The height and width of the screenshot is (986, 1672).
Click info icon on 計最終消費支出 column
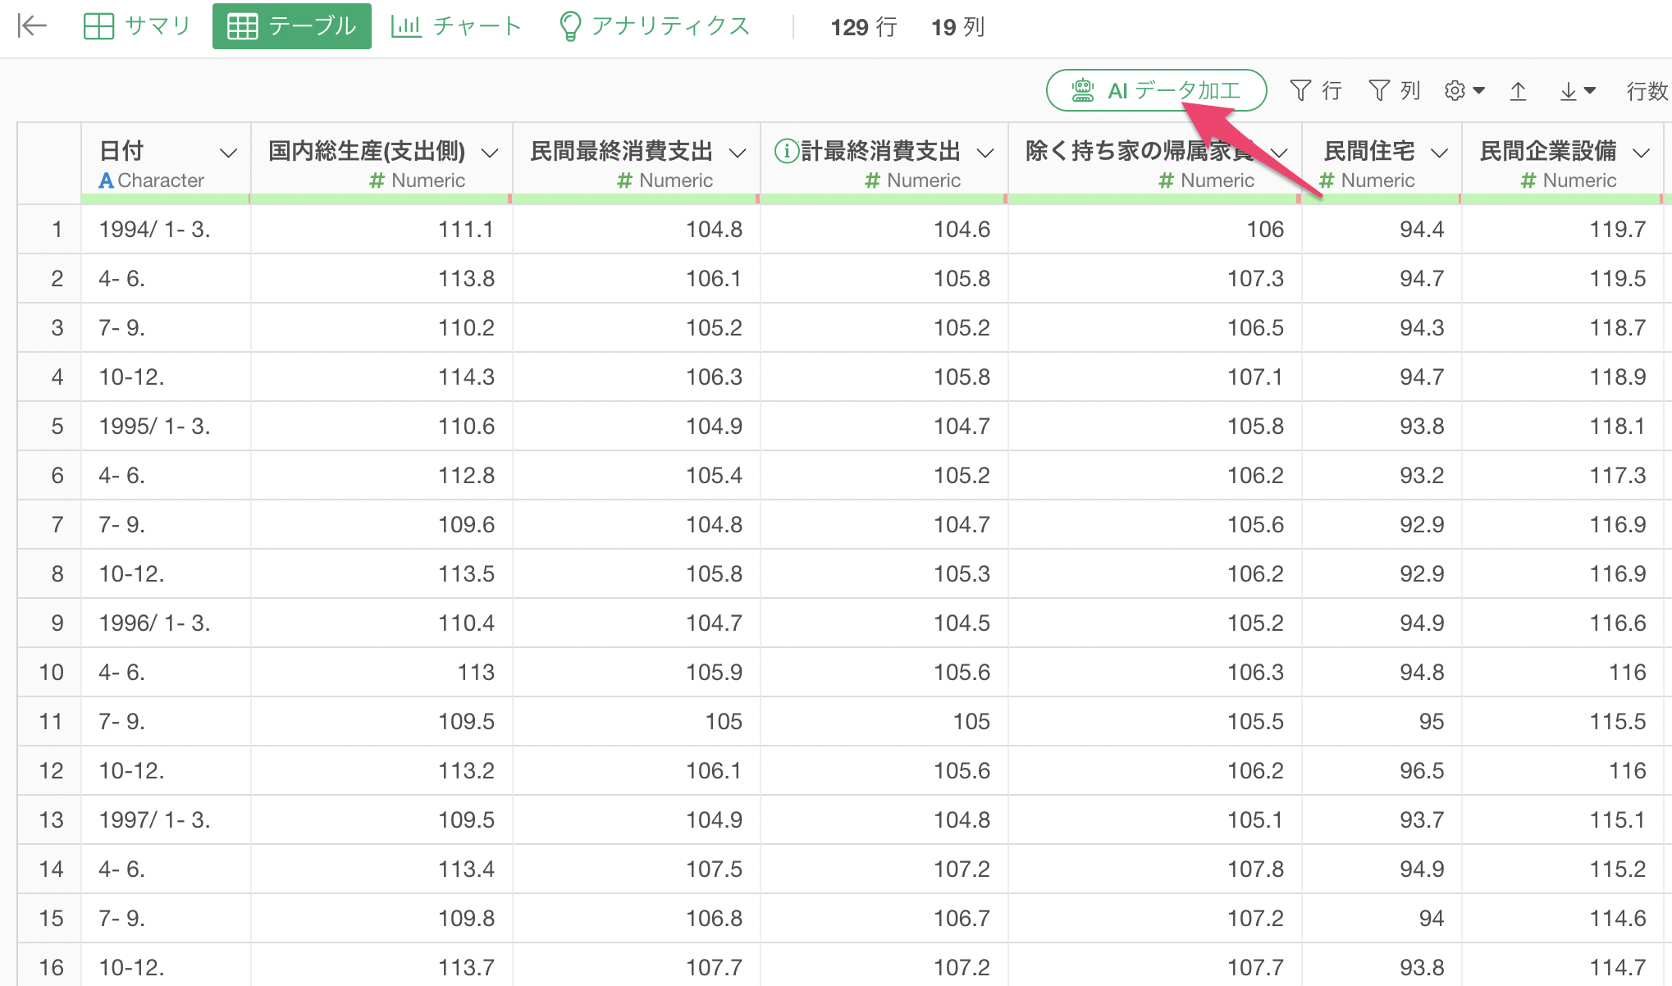pyautogui.click(x=786, y=151)
